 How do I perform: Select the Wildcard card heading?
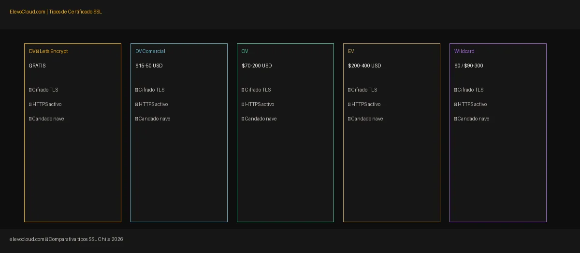[464, 51]
